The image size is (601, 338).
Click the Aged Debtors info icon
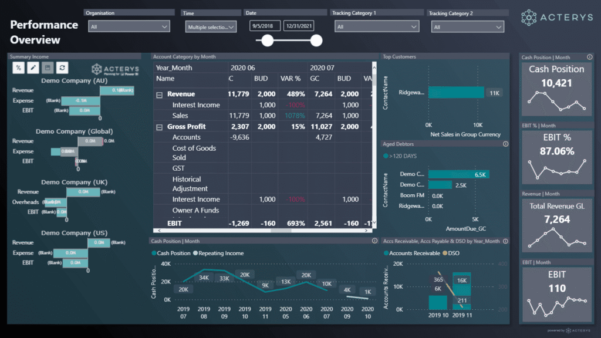[505, 144]
